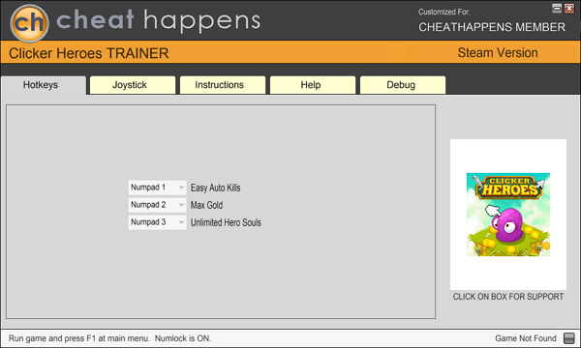
Task: Click the cheat happens wordmark
Action: pyautogui.click(x=158, y=21)
